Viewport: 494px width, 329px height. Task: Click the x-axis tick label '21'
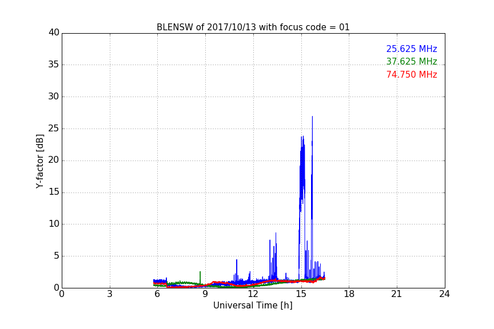pos(397,294)
